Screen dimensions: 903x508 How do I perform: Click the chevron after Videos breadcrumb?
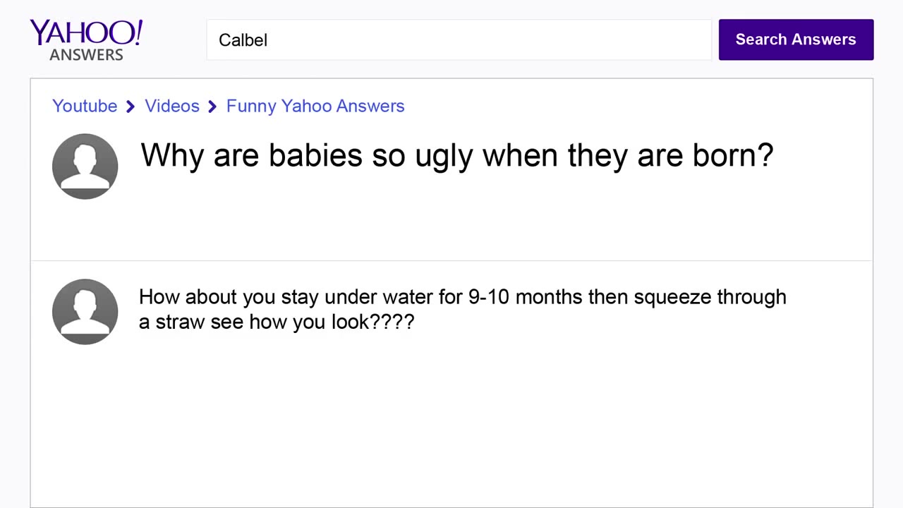(212, 107)
